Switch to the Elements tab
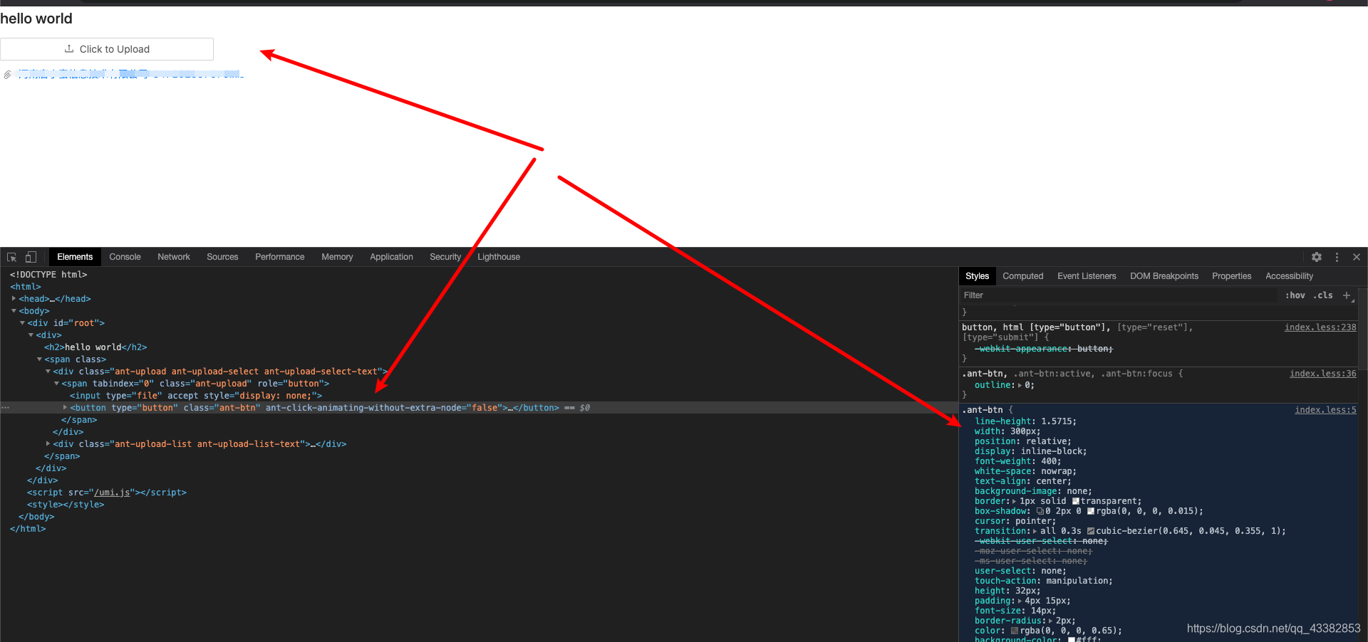1368x642 pixels. pos(75,257)
